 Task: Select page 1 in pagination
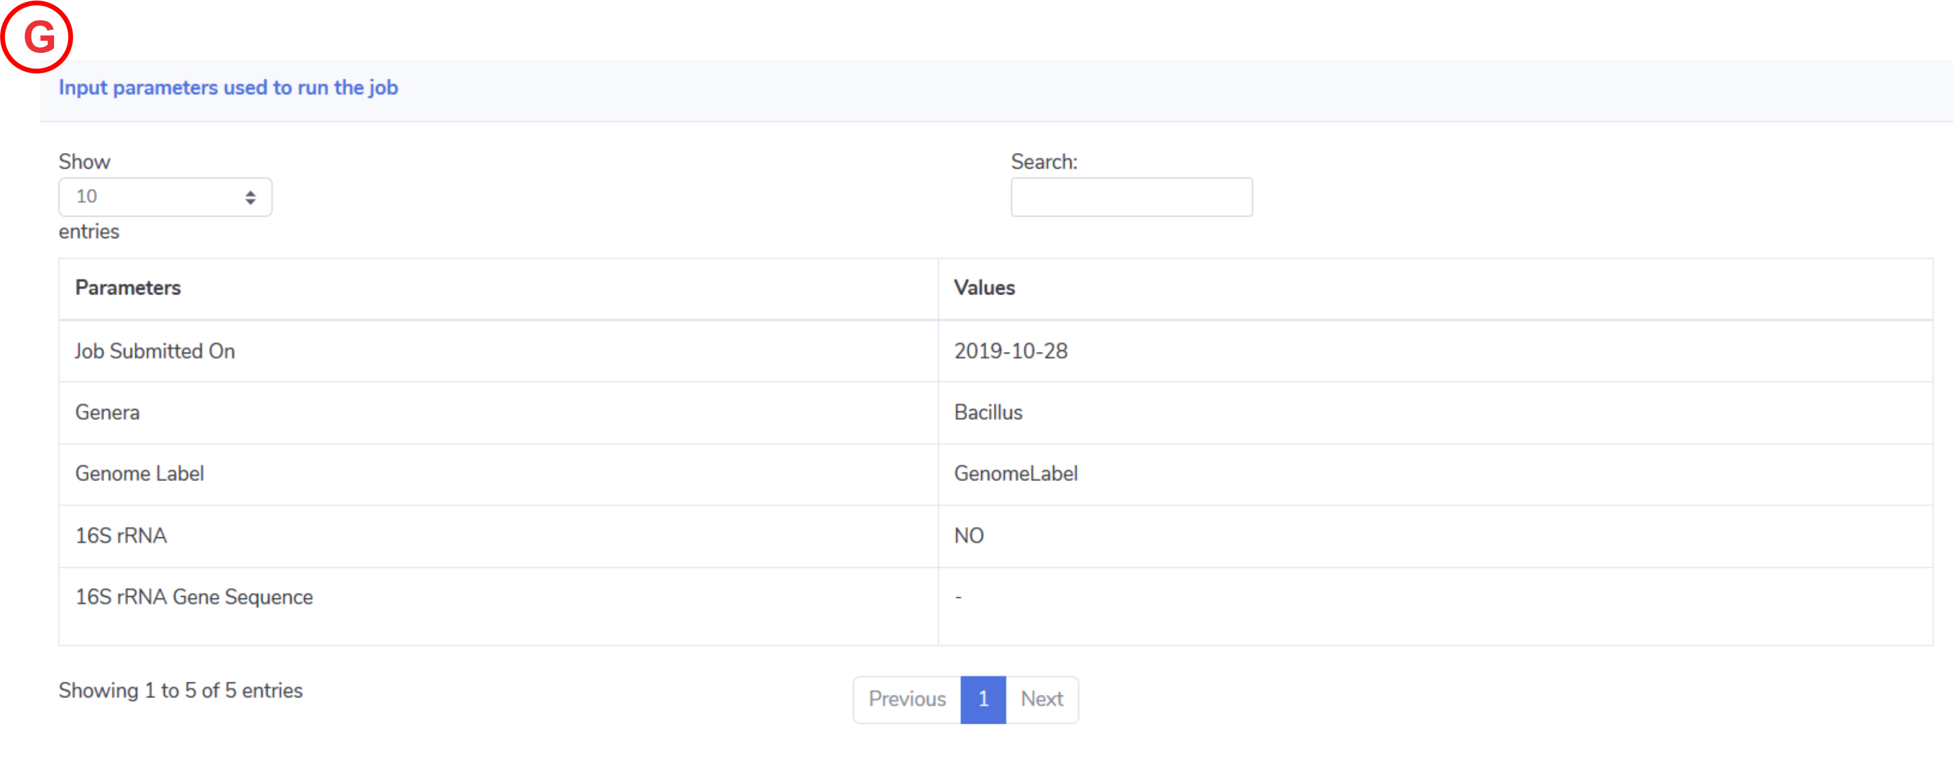point(983,700)
